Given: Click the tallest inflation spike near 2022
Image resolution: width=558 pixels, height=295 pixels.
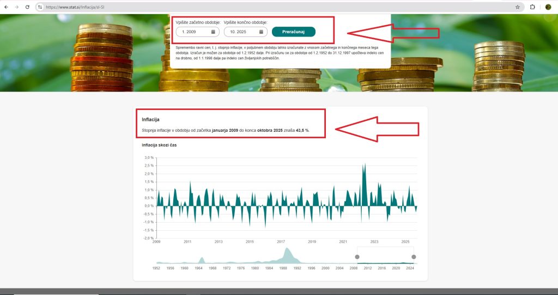Looking at the screenshot, I should point(364,165).
